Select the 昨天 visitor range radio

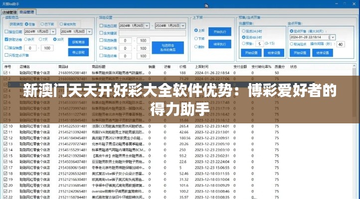point(26,39)
